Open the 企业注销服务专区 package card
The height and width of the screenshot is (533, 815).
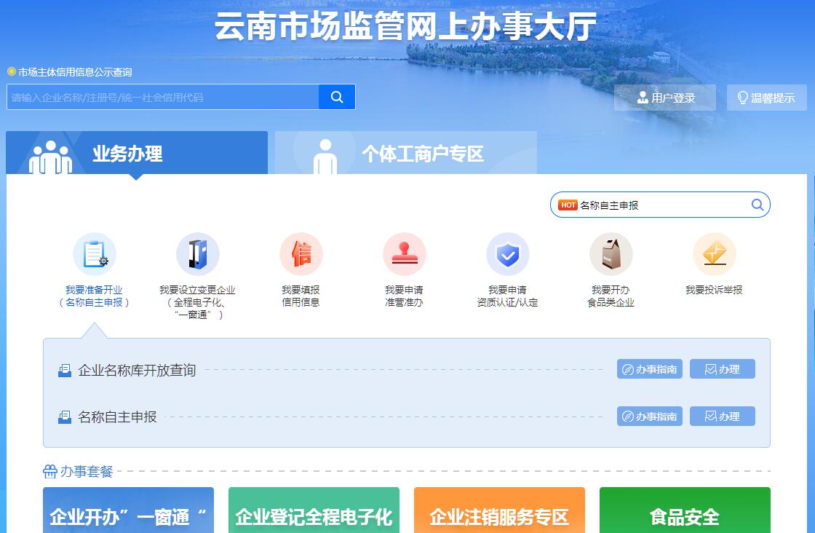coord(499,510)
